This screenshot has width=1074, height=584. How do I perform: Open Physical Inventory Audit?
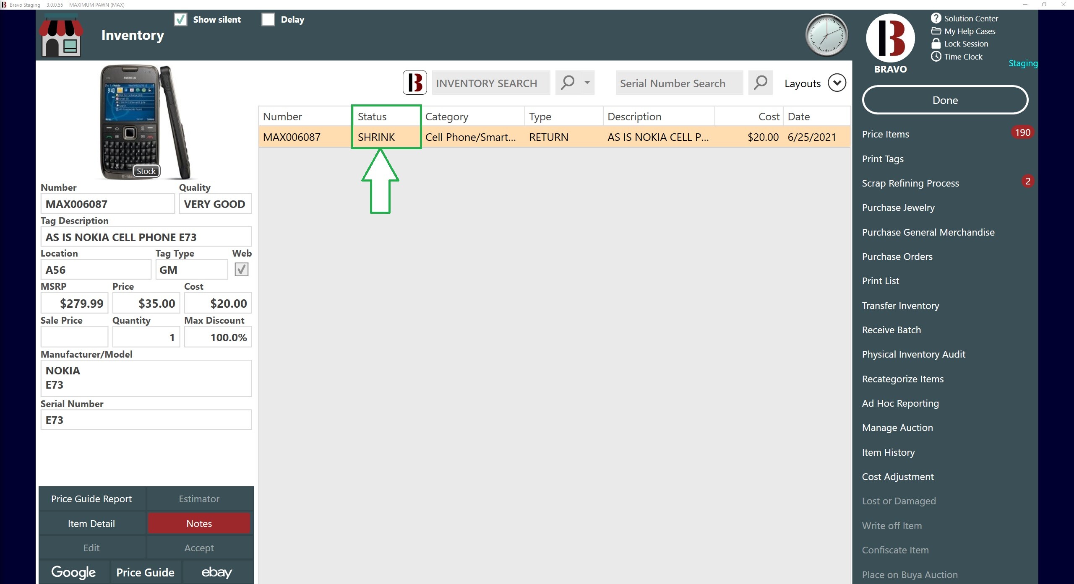tap(913, 354)
